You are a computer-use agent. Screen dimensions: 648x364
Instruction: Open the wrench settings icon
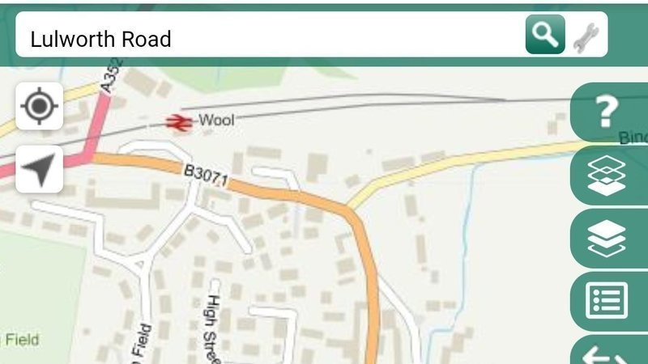click(x=586, y=37)
